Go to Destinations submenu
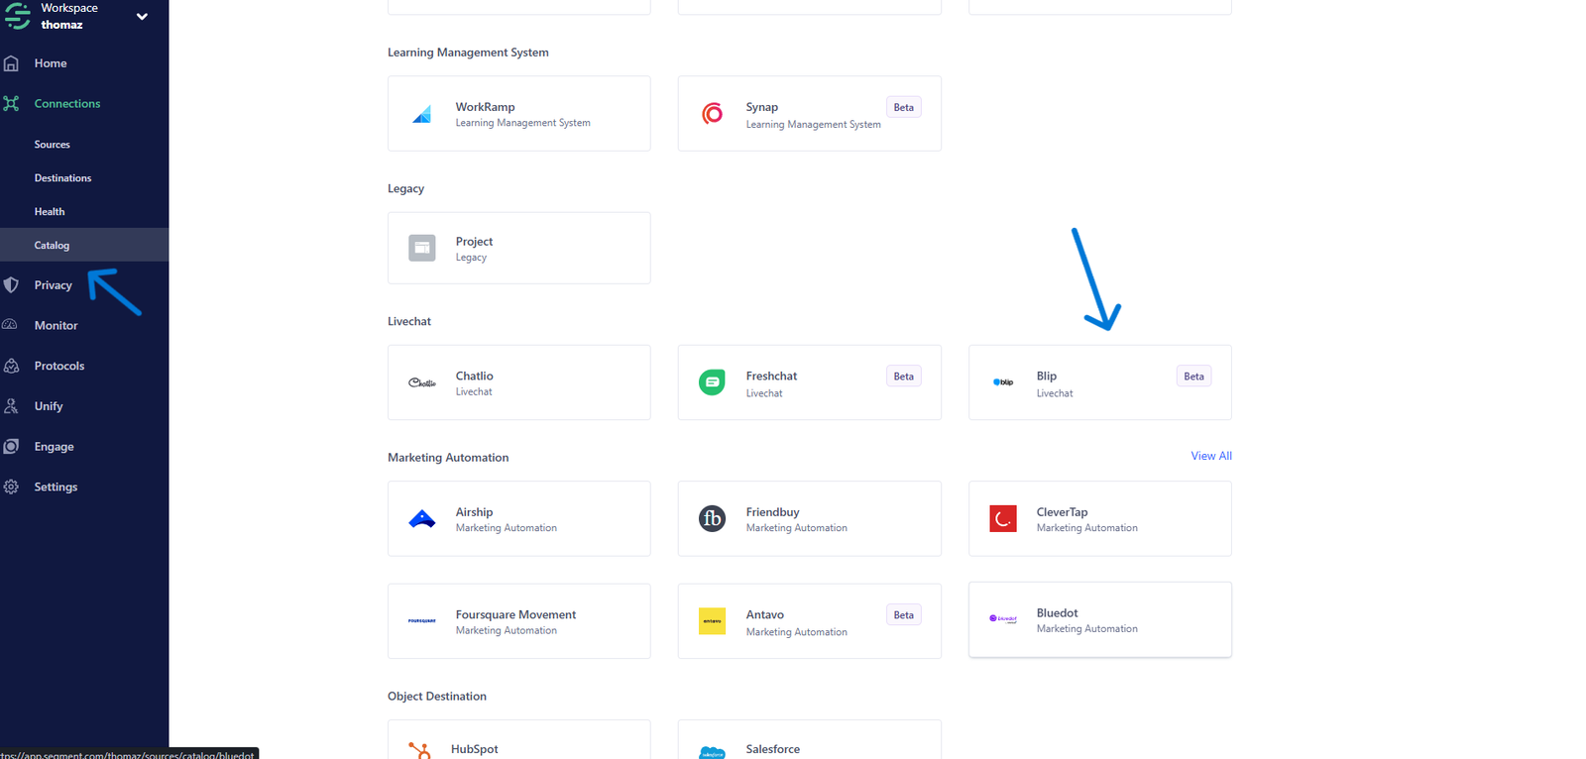 (x=62, y=178)
